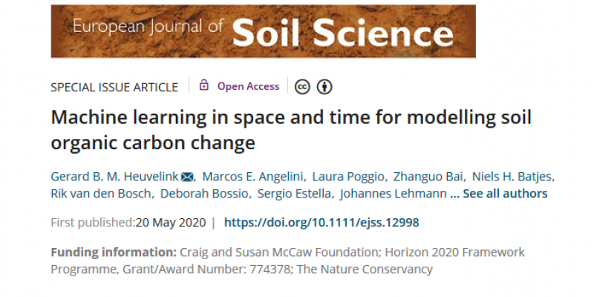Click the email envelope icon beside Heuvelink
This screenshot has height=297, width=594.
tap(187, 176)
